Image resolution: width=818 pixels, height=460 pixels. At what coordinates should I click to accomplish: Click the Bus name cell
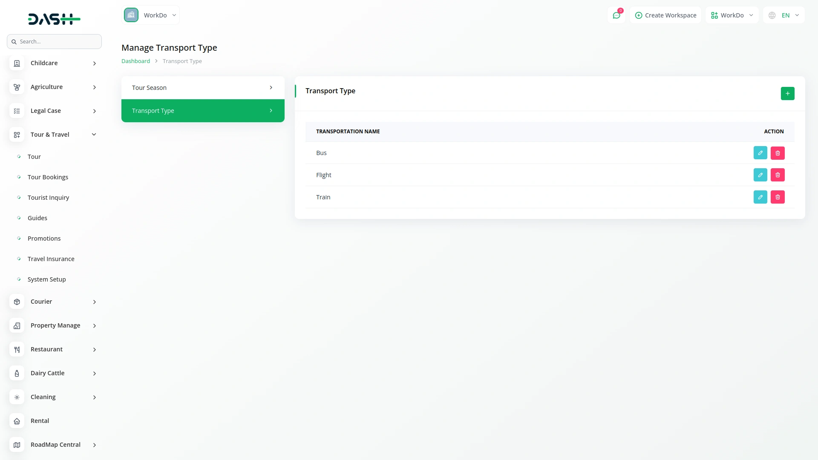(321, 153)
